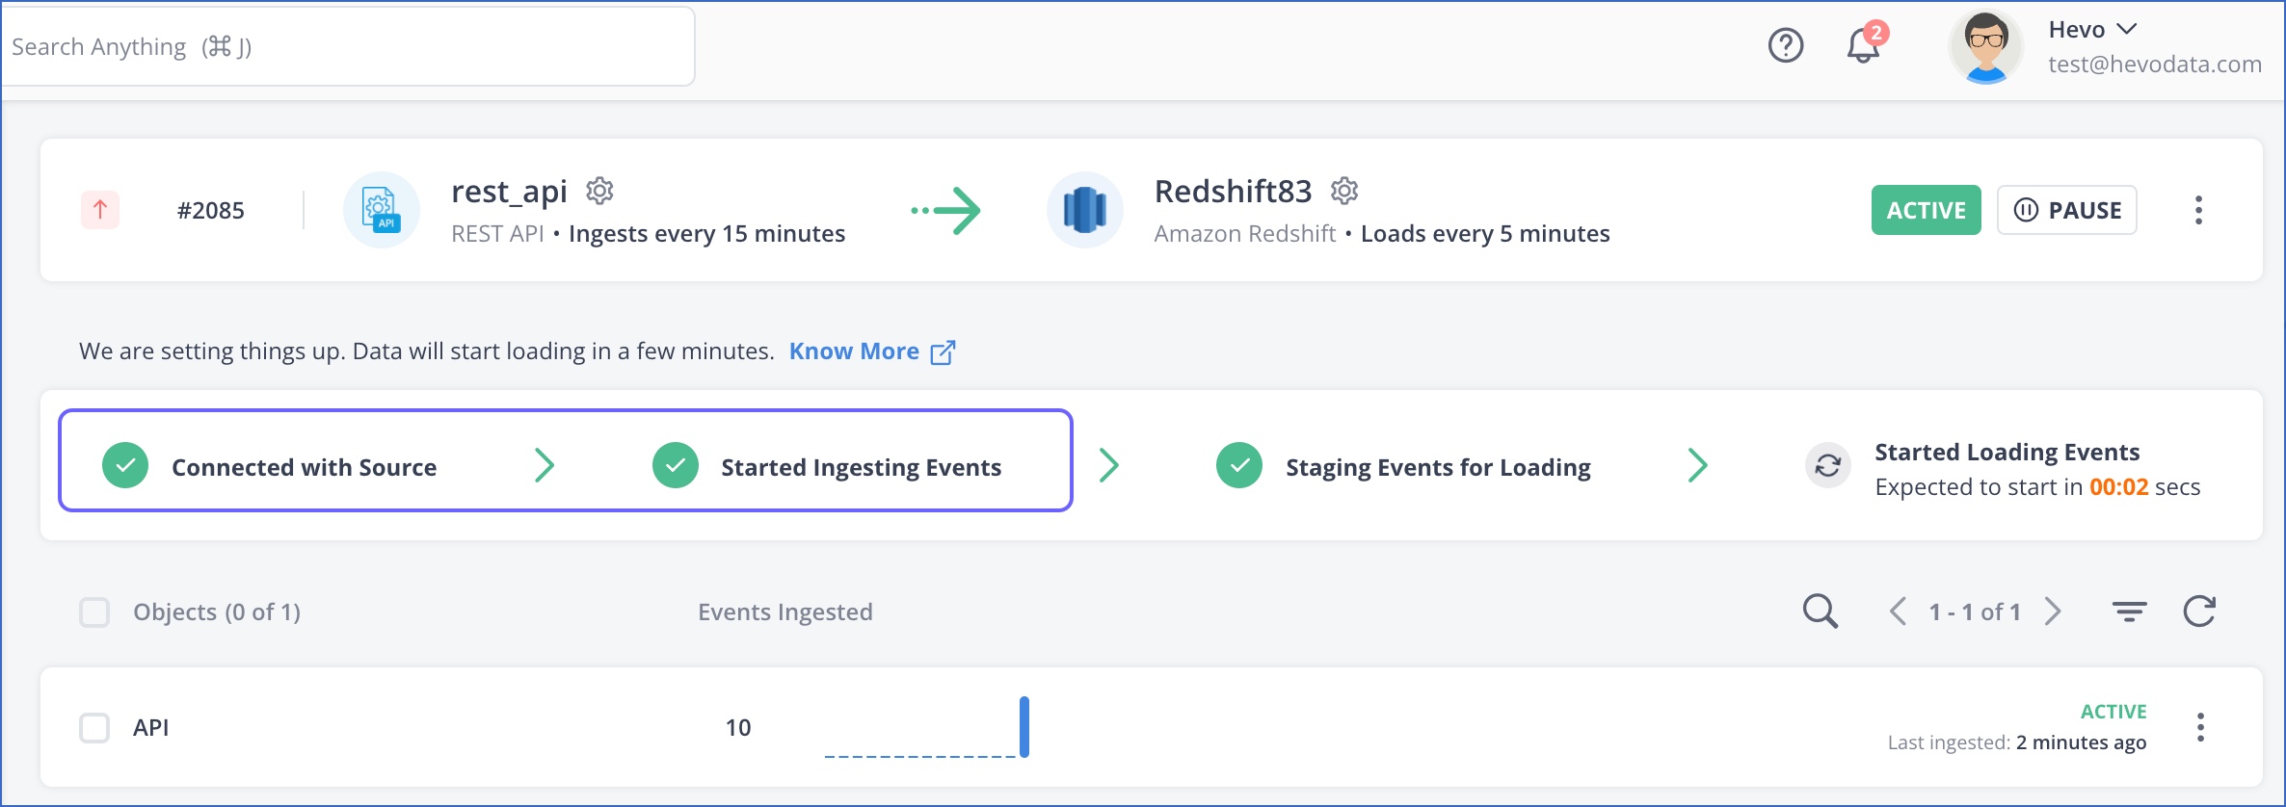Click 'Ingests every 15 minutes' text

coord(706,234)
